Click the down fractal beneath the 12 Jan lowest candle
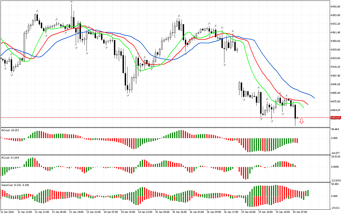 click(x=12, y=75)
